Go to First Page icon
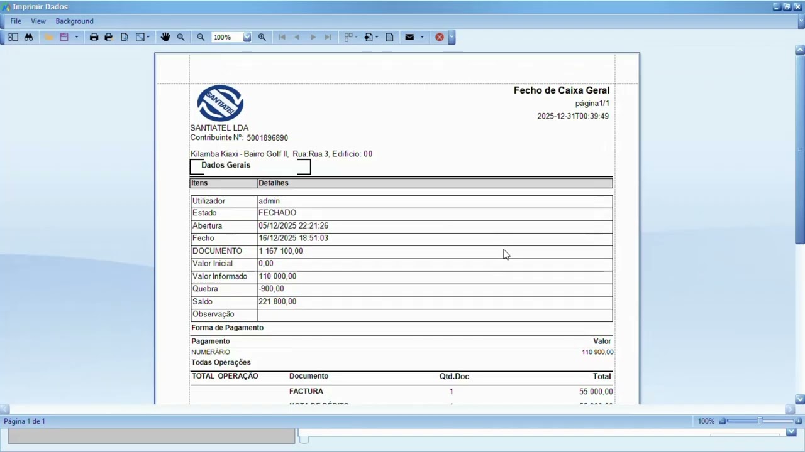The width and height of the screenshot is (805, 452). click(x=282, y=37)
